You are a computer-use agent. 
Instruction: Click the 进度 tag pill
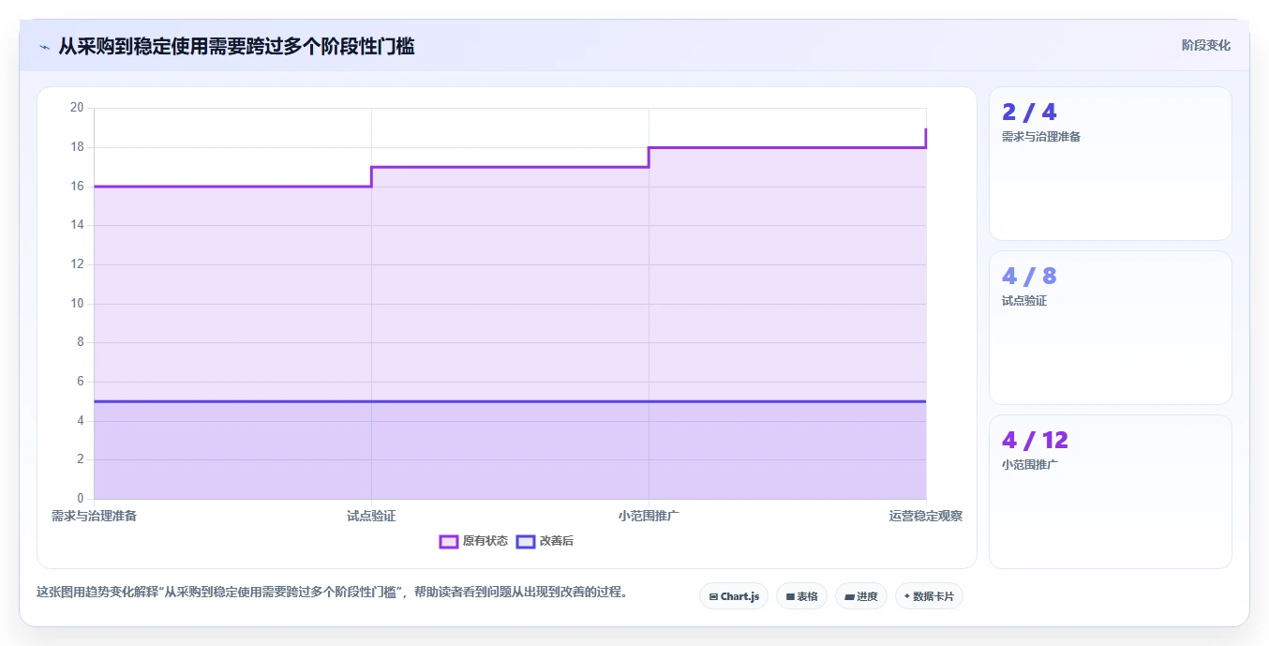coord(861,596)
